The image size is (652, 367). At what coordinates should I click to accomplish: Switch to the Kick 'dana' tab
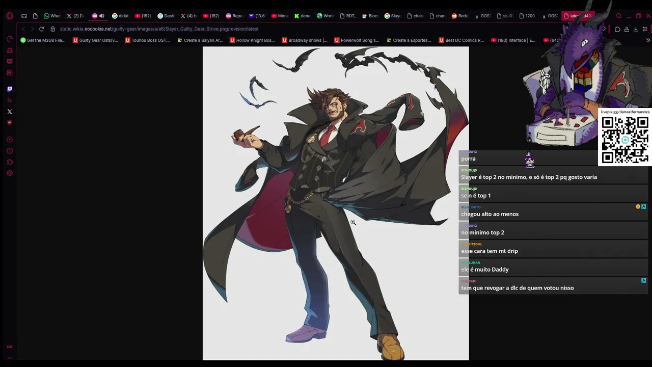point(303,16)
